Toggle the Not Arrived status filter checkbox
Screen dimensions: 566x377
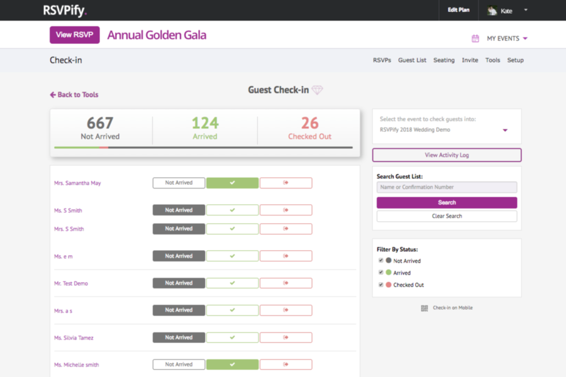click(x=381, y=260)
